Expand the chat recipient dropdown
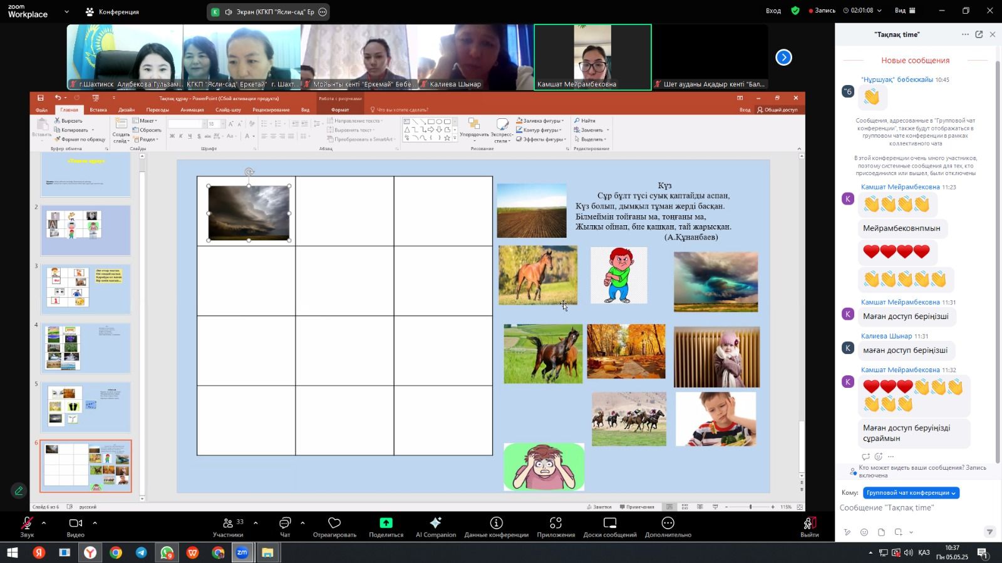This screenshot has width=1002, height=563. [911, 493]
